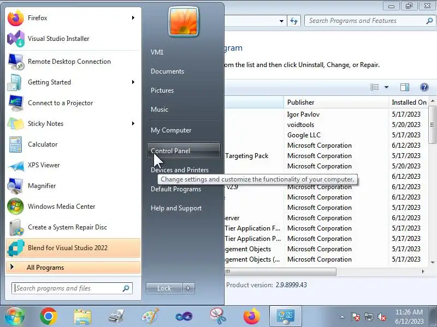Screen dimensions: 437x327
Task: Click the Windows Start orb
Action: pos(15,317)
